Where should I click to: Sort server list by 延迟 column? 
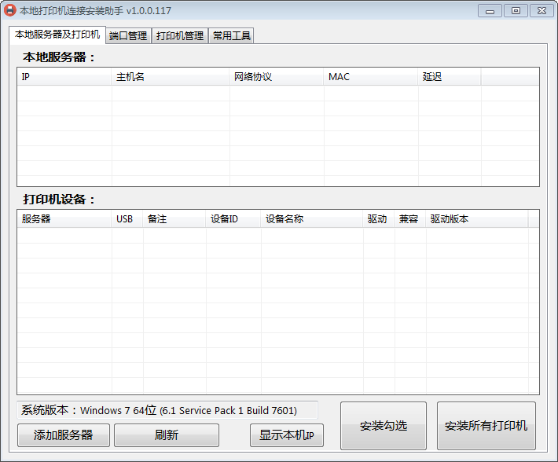tap(450, 77)
